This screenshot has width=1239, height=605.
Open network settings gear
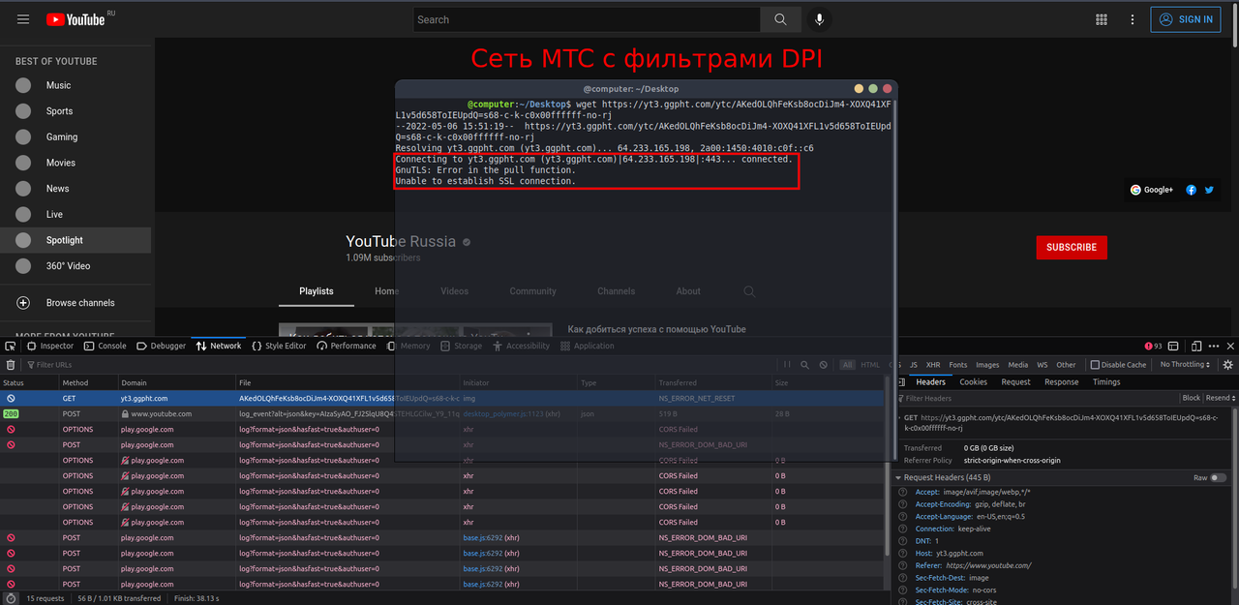click(x=1228, y=365)
